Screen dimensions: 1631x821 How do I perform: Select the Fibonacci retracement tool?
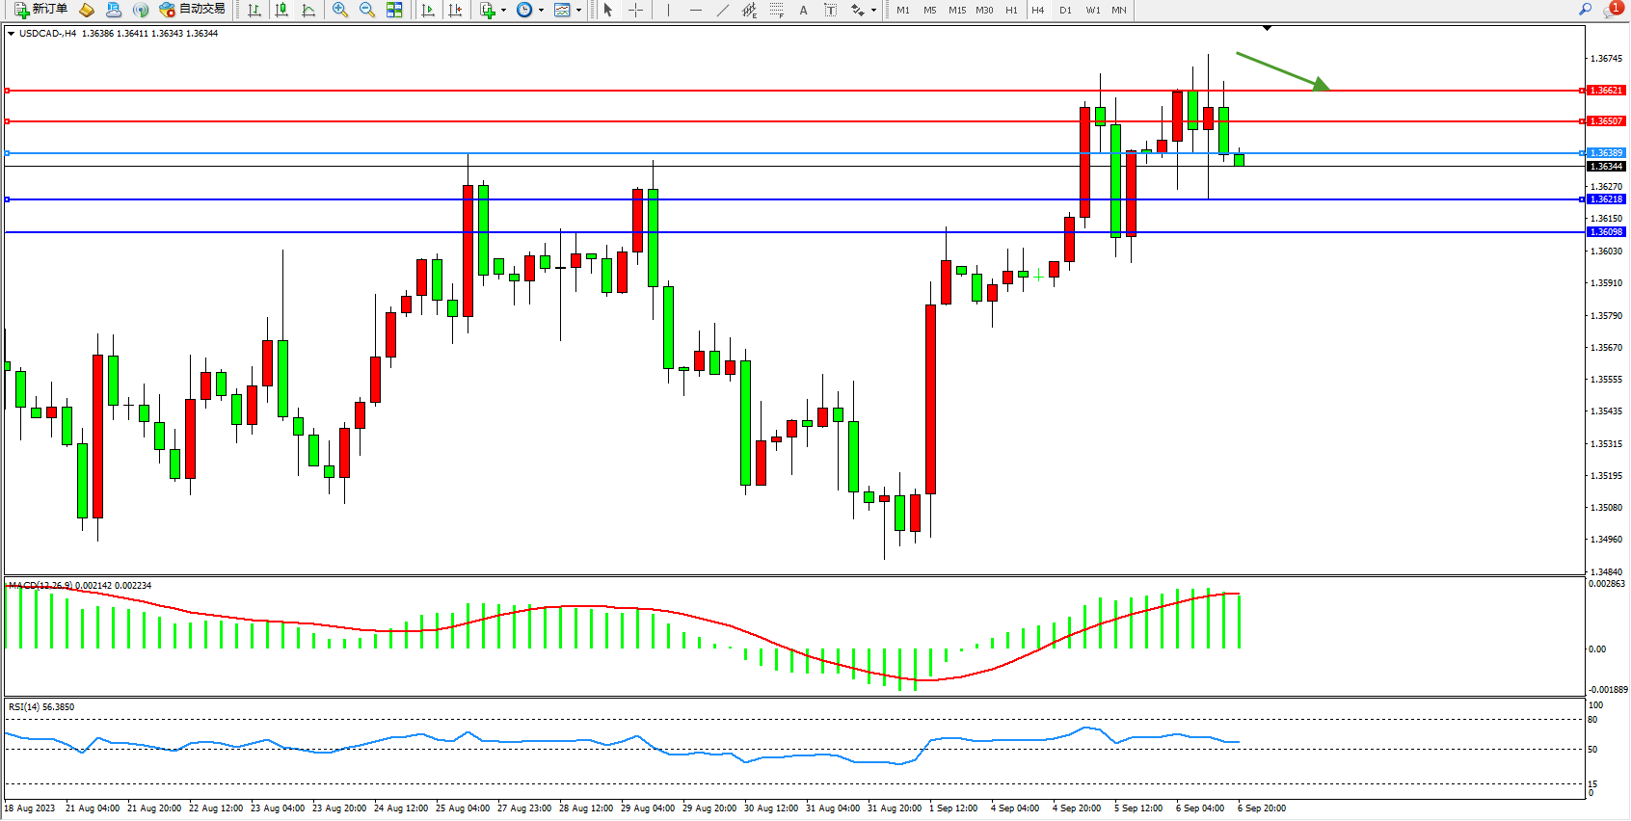click(x=777, y=10)
